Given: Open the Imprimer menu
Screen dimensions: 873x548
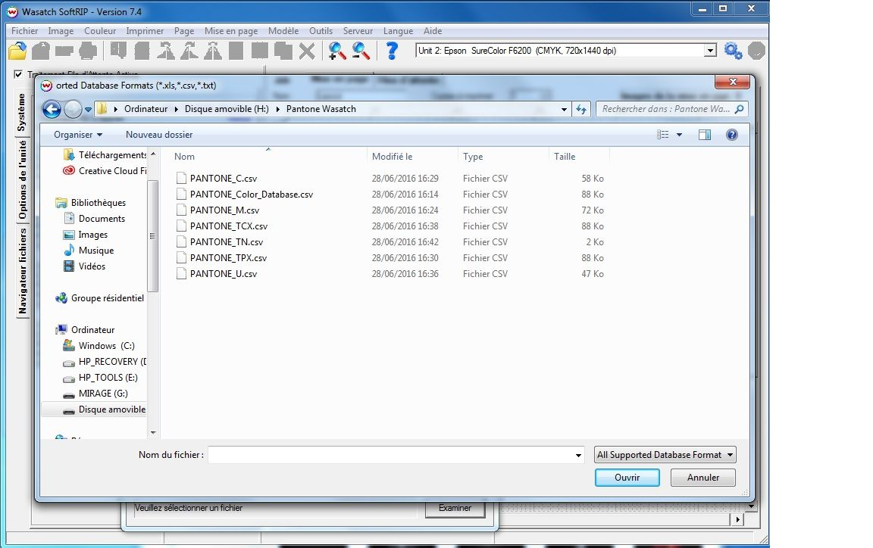Looking at the screenshot, I should [145, 31].
